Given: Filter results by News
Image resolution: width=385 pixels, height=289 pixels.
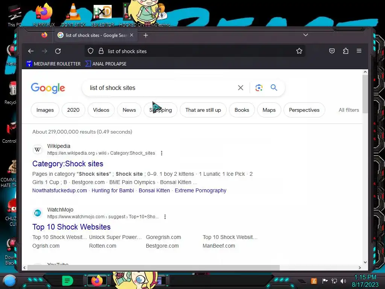Looking at the screenshot, I should click(129, 110).
